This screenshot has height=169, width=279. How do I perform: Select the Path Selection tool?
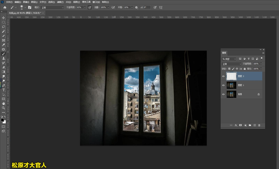[3, 95]
